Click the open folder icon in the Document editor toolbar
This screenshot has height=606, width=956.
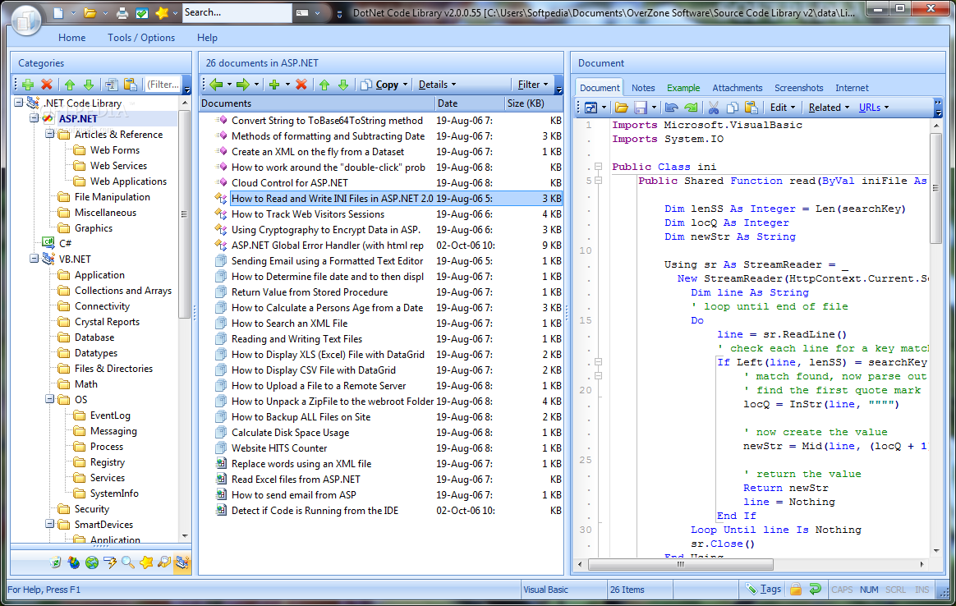tap(621, 108)
